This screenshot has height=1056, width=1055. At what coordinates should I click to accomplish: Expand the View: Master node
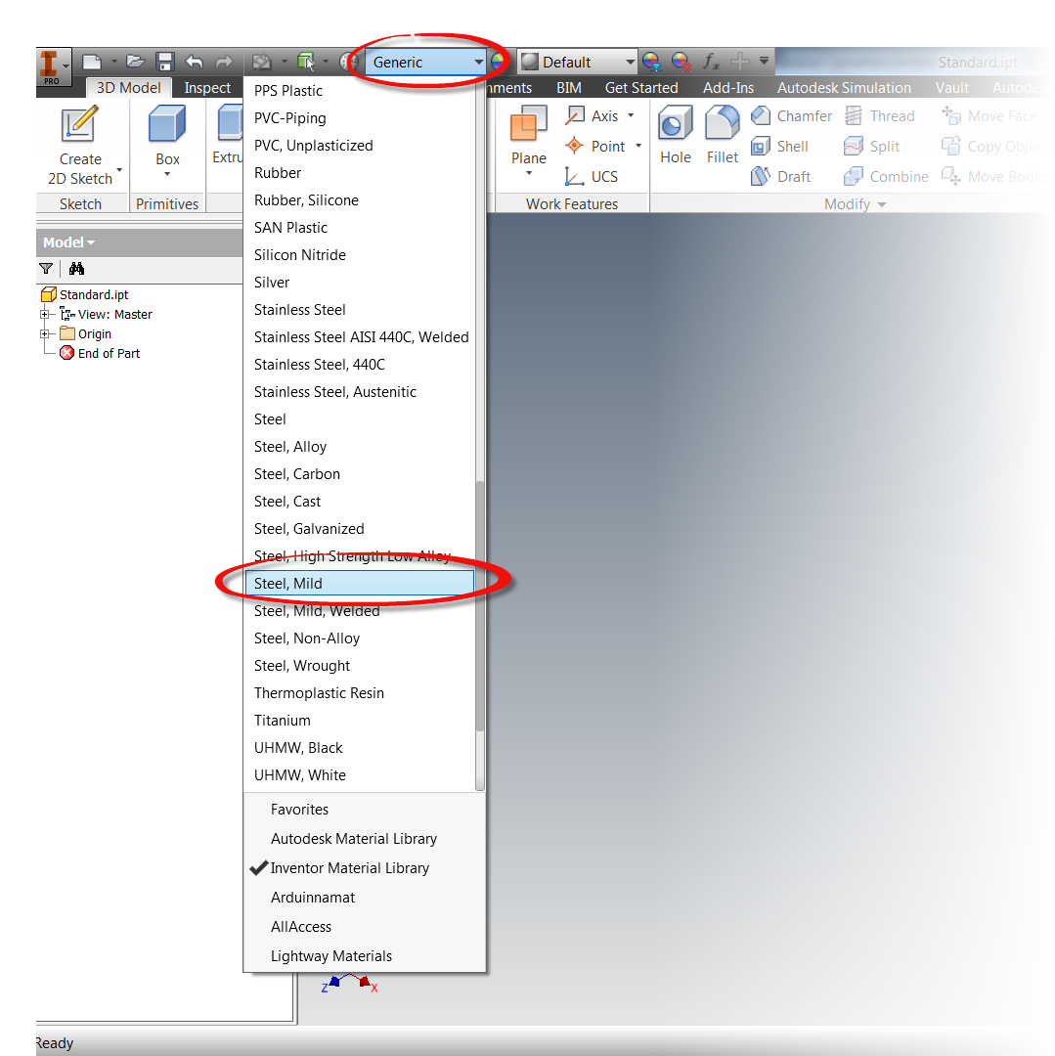click(x=44, y=315)
